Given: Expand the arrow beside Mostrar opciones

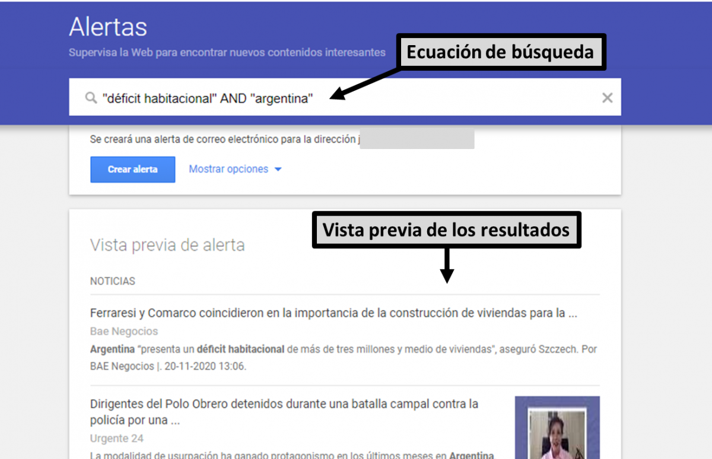Looking at the screenshot, I should [x=278, y=170].
